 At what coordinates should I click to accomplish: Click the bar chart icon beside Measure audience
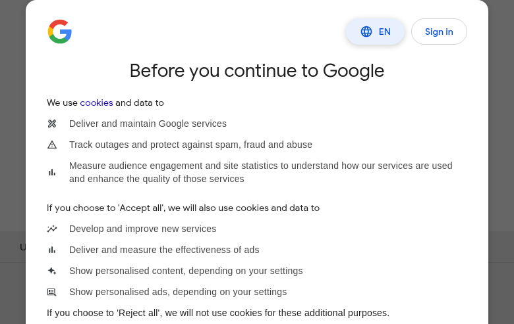coord(52,172)
